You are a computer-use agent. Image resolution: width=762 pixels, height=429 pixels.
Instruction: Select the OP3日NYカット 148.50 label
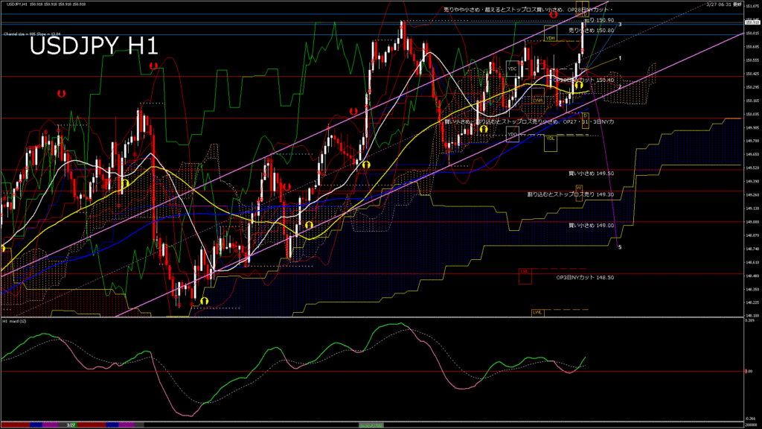pos(585,277)
